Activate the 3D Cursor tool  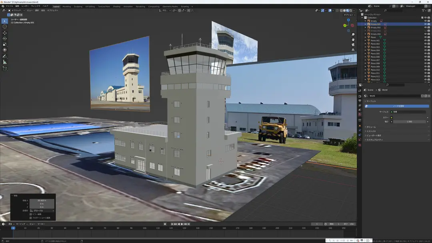click(5, 27)
